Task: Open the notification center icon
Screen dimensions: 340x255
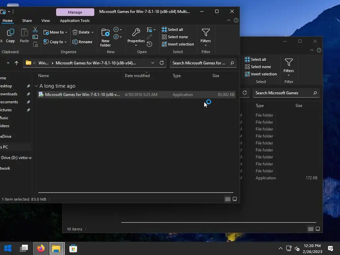Action: point(331,248)
